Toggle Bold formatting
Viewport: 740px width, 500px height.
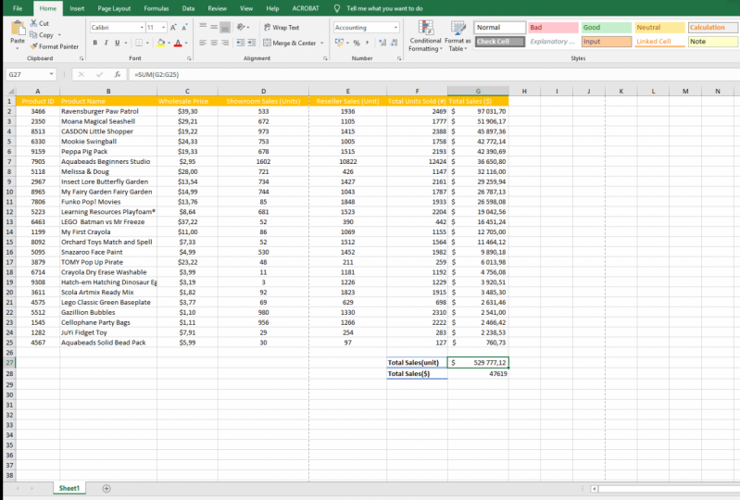95,43
